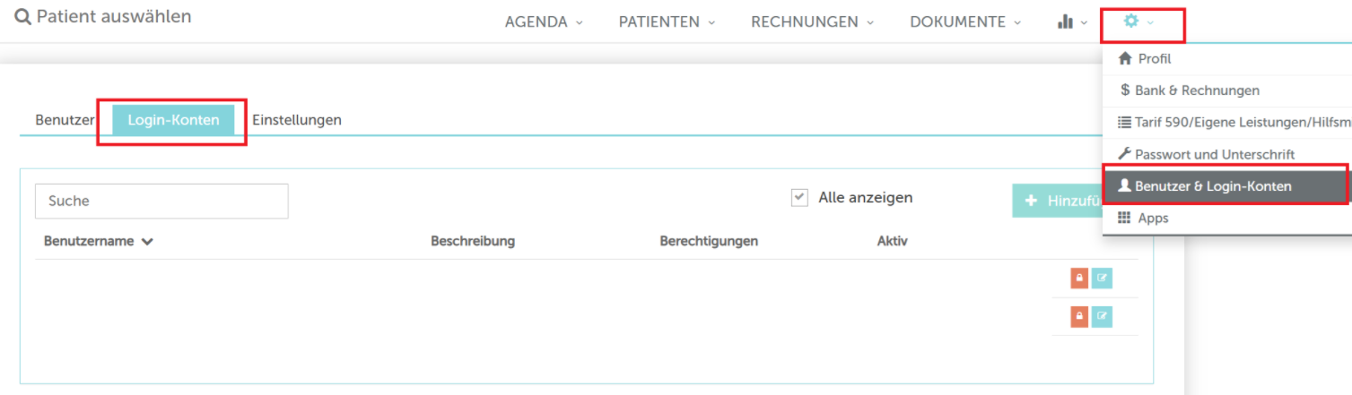Toggle the Alle anzeigen checkbox
This screenshot has height=395, width=1352.
coord(799,198)
